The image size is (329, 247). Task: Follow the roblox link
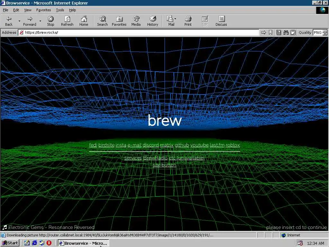coord(233,145)
